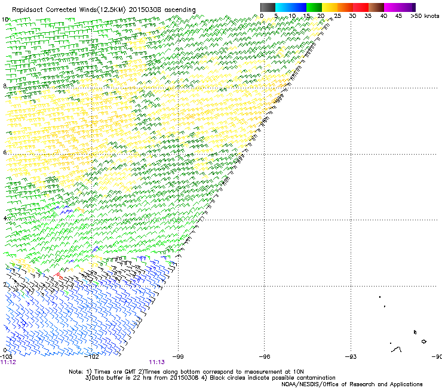Click the magenta 40–45 knots legend swatch
The image size is (442, 388).
click(392, 7)
